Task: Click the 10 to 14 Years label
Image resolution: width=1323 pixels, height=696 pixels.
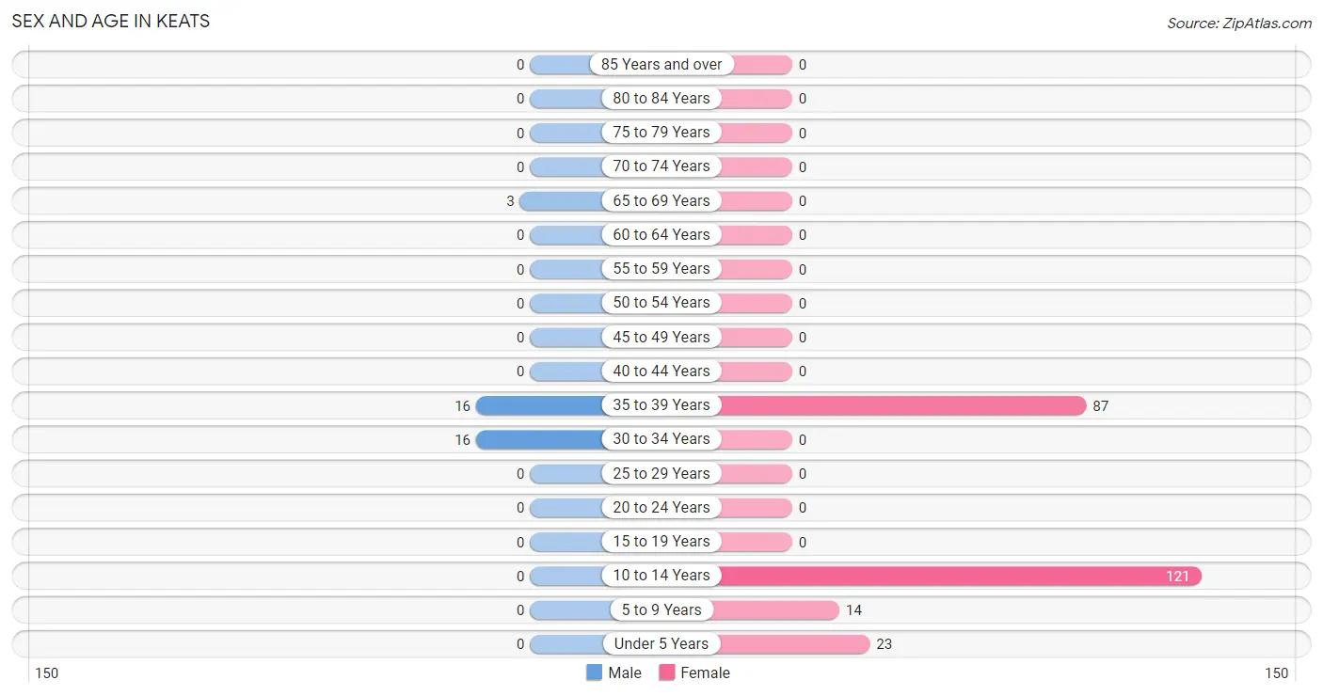Action: tap(661, 576)
